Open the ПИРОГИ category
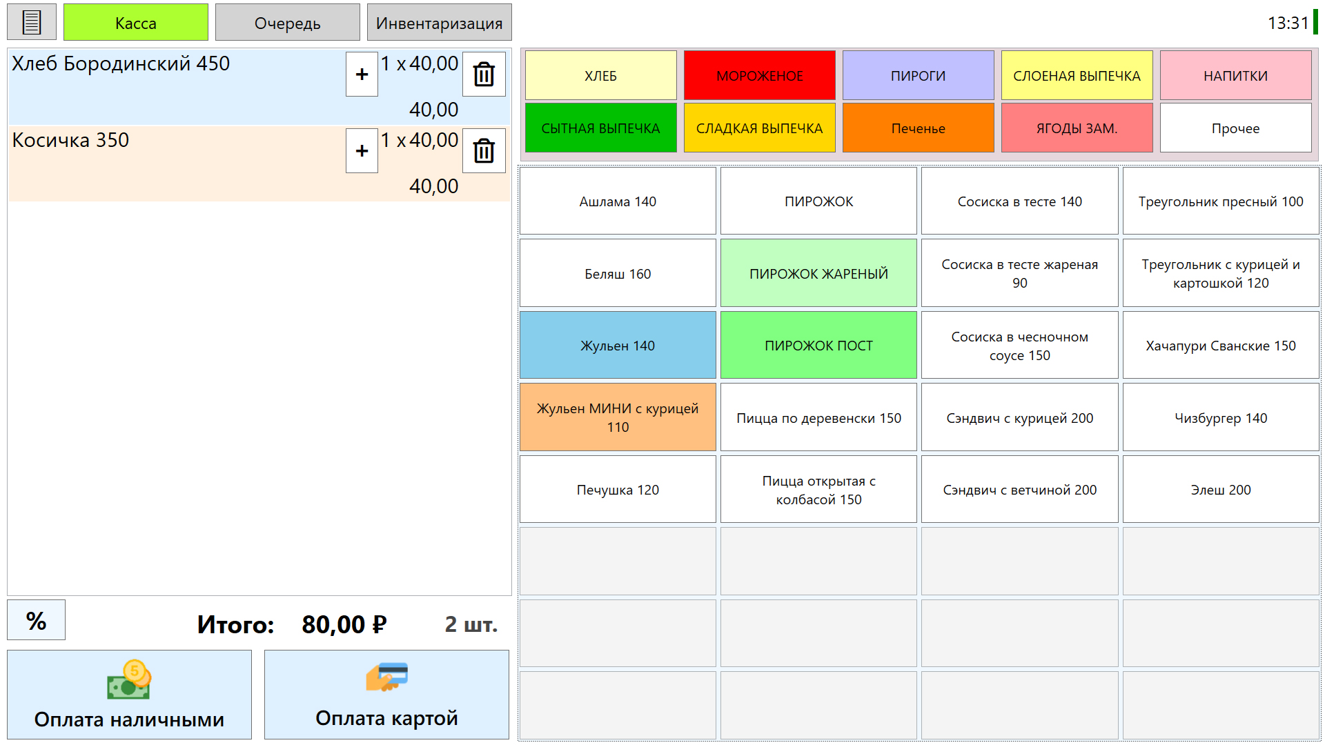Image resolution: width=1325 pixels, height=745 pixels. click(918, 75)
